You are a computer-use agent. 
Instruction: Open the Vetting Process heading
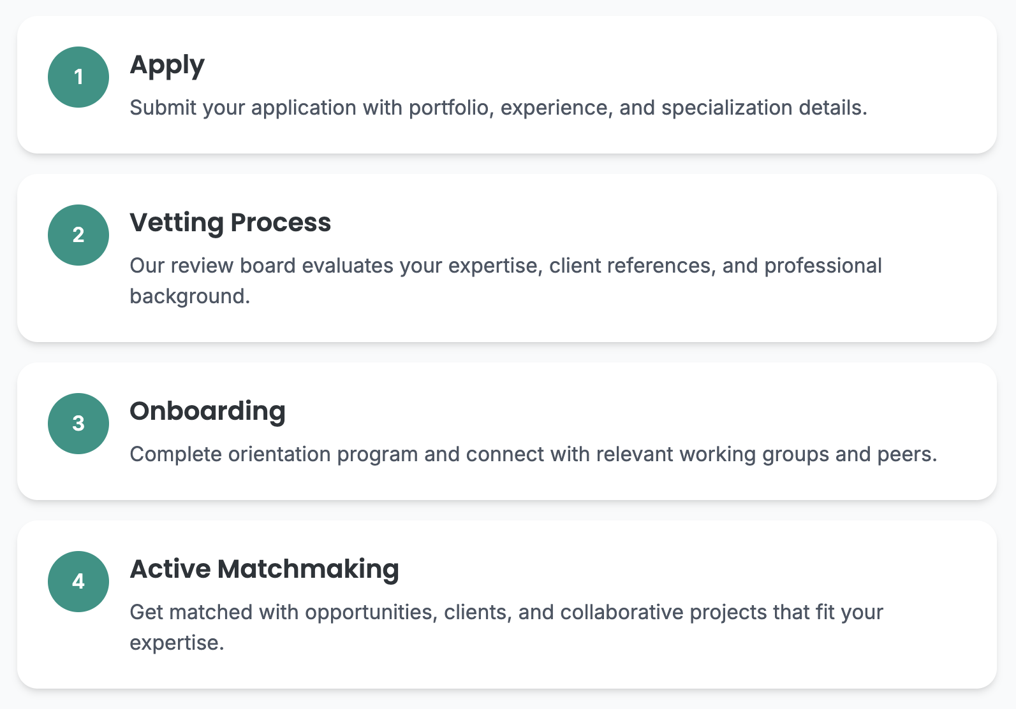pos(230,223)
